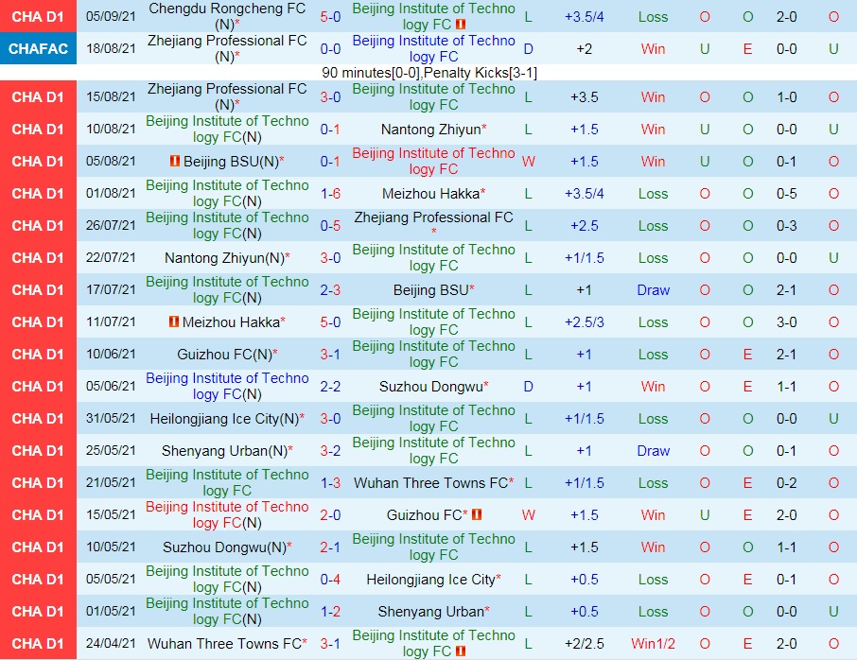Open the CHAFAC league label
This screenshot has height=660, width=857.
(x=38, y=49)
